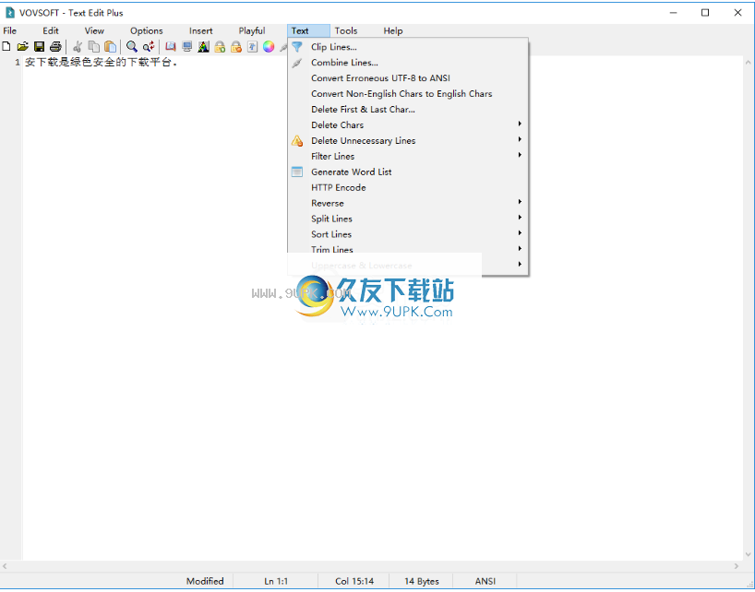Click the computer monitor toolbar icon
Image resolution: width=755 pixels, height=592 pixels.
tap(186, 47)
